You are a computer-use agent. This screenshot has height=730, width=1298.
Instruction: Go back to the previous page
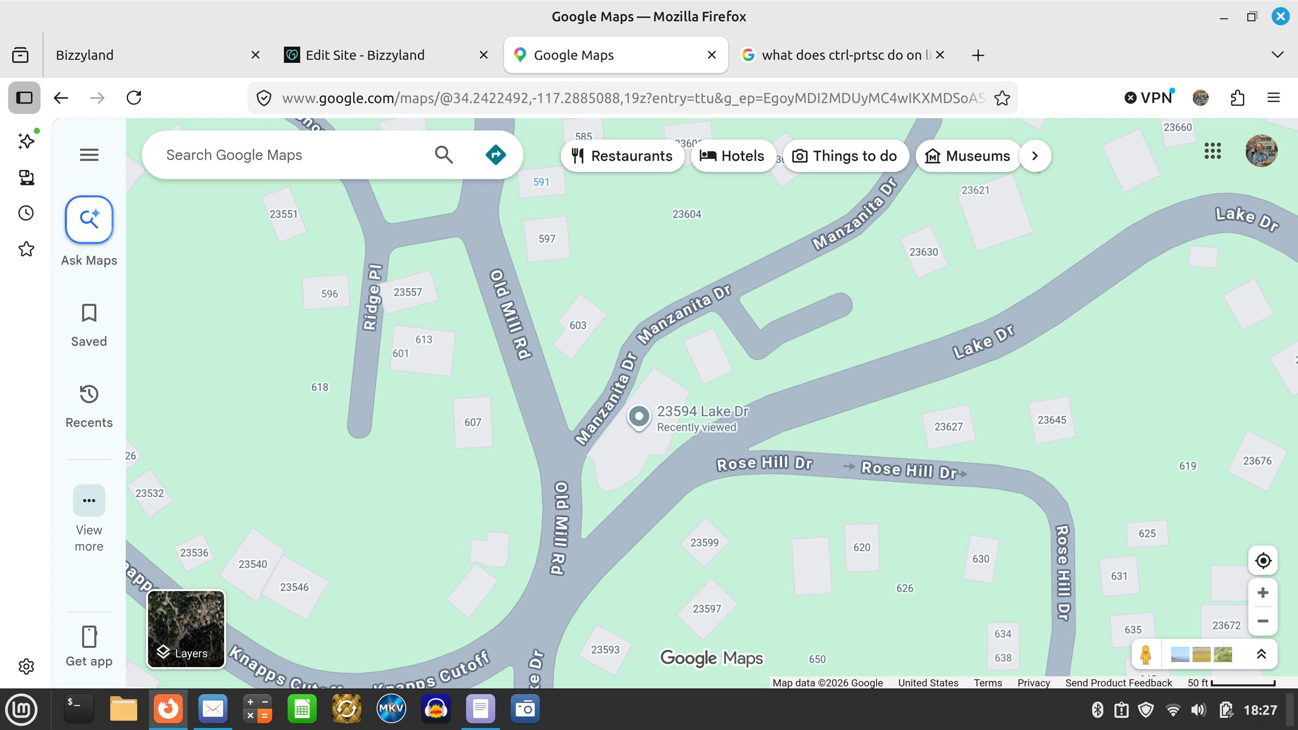[61, 97]
